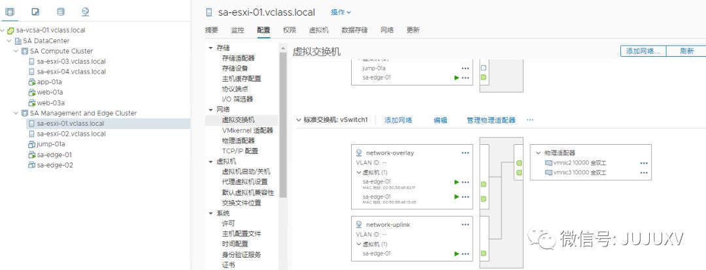Viewport: 706px width, 270px height.
Task: Select the highlighted sa-esxi-01.vclass.local tree item
Action: [108, 123]
